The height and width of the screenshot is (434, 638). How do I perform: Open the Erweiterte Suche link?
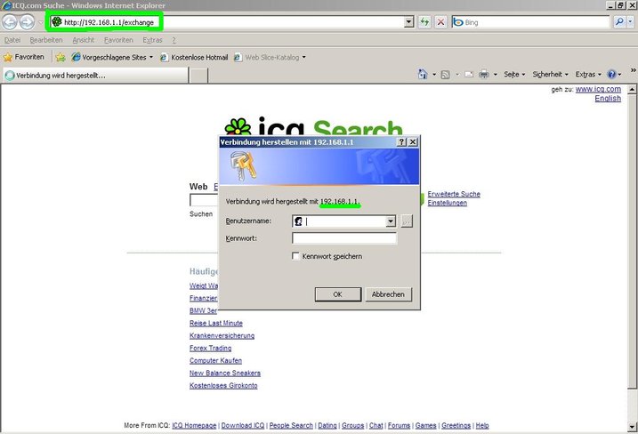[x=454, y=194]
